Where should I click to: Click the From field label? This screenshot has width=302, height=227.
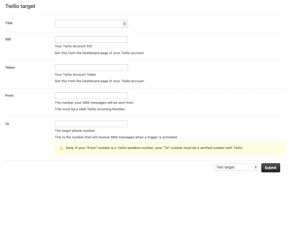pos(9,95)
